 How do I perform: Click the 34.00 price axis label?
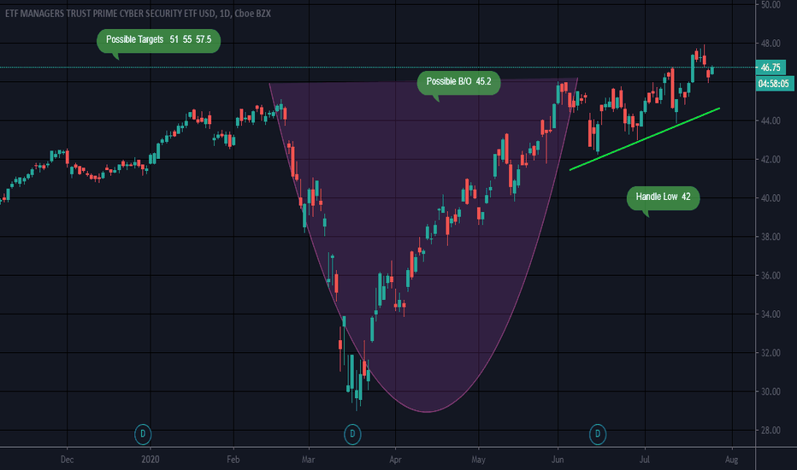coord(770,314)
